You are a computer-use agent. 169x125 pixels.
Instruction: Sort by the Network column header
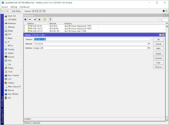(57, 23)
